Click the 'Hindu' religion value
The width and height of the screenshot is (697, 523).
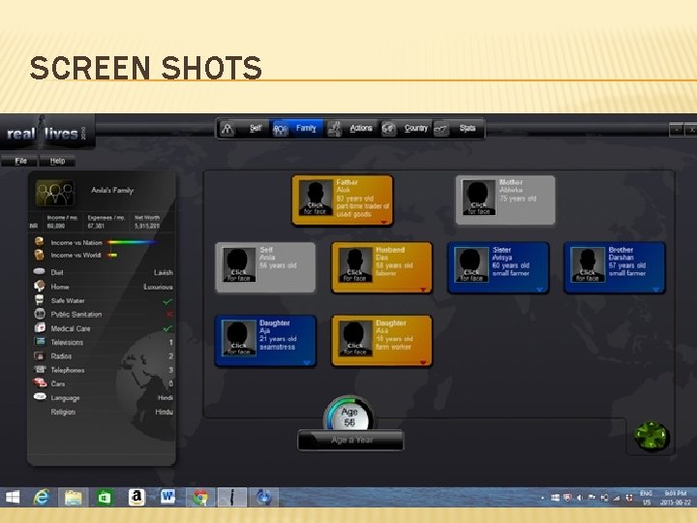[x=164, y=412]
